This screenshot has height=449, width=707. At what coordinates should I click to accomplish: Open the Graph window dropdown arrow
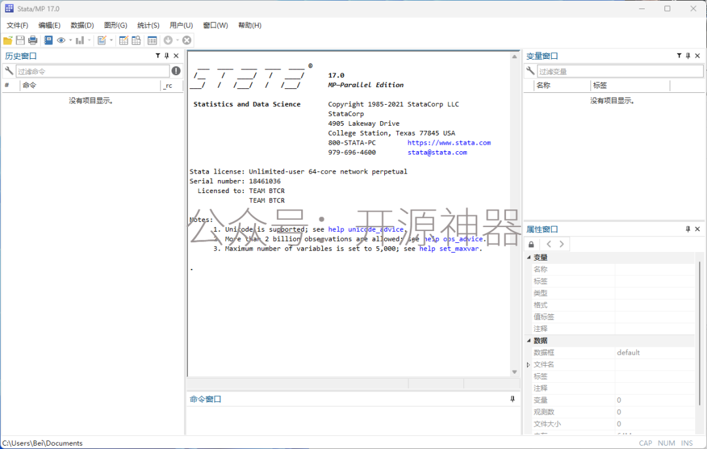point(89,41)
